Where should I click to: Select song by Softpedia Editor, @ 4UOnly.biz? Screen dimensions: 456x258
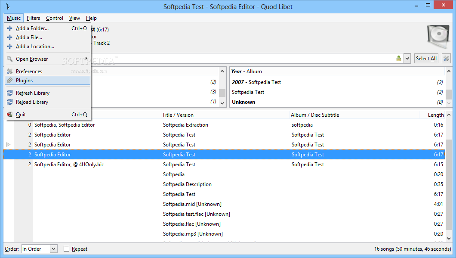(224, 164)
